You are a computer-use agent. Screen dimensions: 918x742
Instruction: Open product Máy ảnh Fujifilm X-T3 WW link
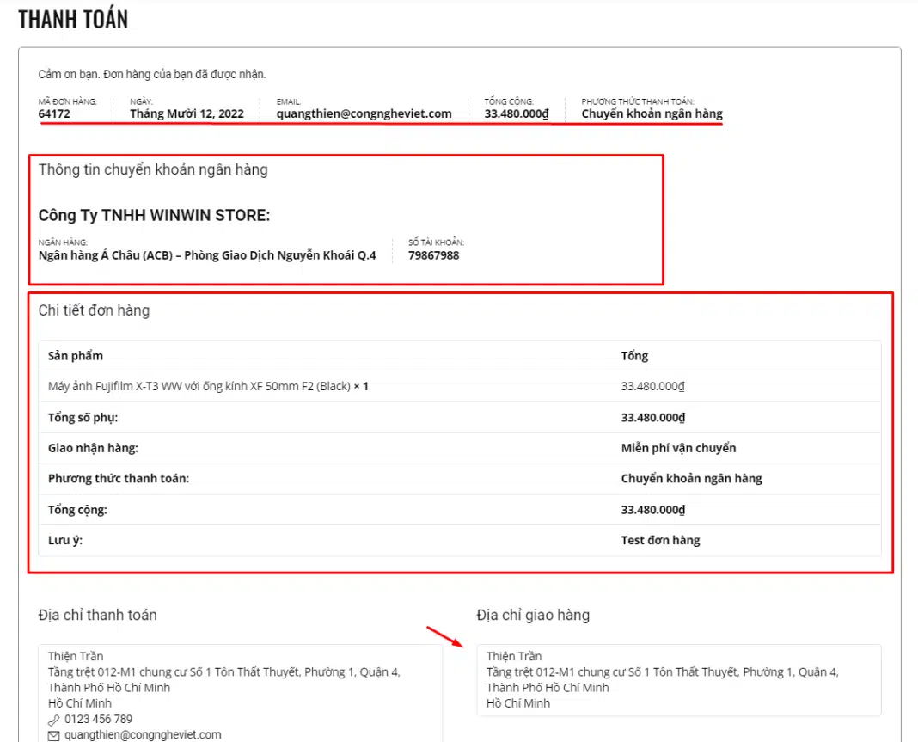(199, 387)
